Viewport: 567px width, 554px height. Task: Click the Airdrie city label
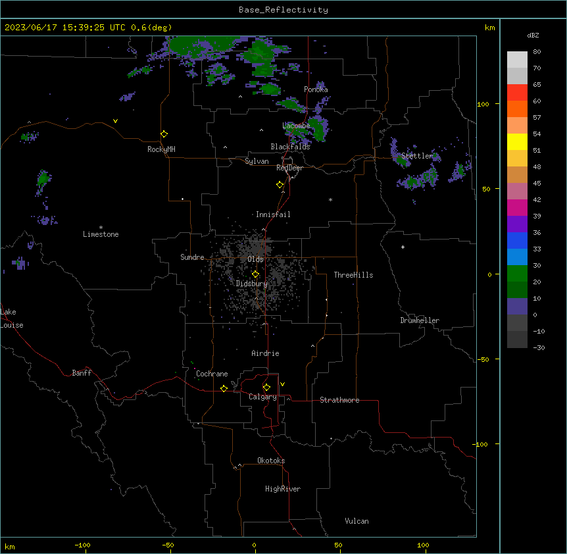[x=266, y=353]
